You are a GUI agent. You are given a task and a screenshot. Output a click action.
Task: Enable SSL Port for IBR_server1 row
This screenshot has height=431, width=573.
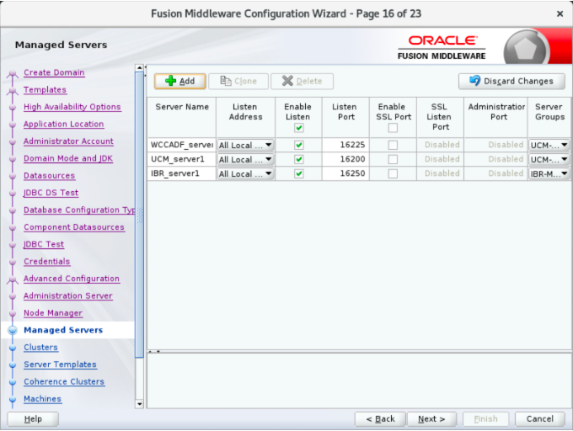[x=393, y=173]
